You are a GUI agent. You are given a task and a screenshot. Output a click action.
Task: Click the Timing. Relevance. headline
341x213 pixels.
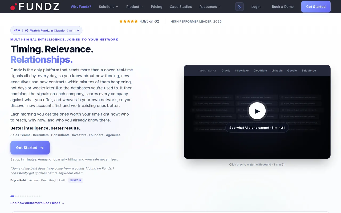(52, 49)
